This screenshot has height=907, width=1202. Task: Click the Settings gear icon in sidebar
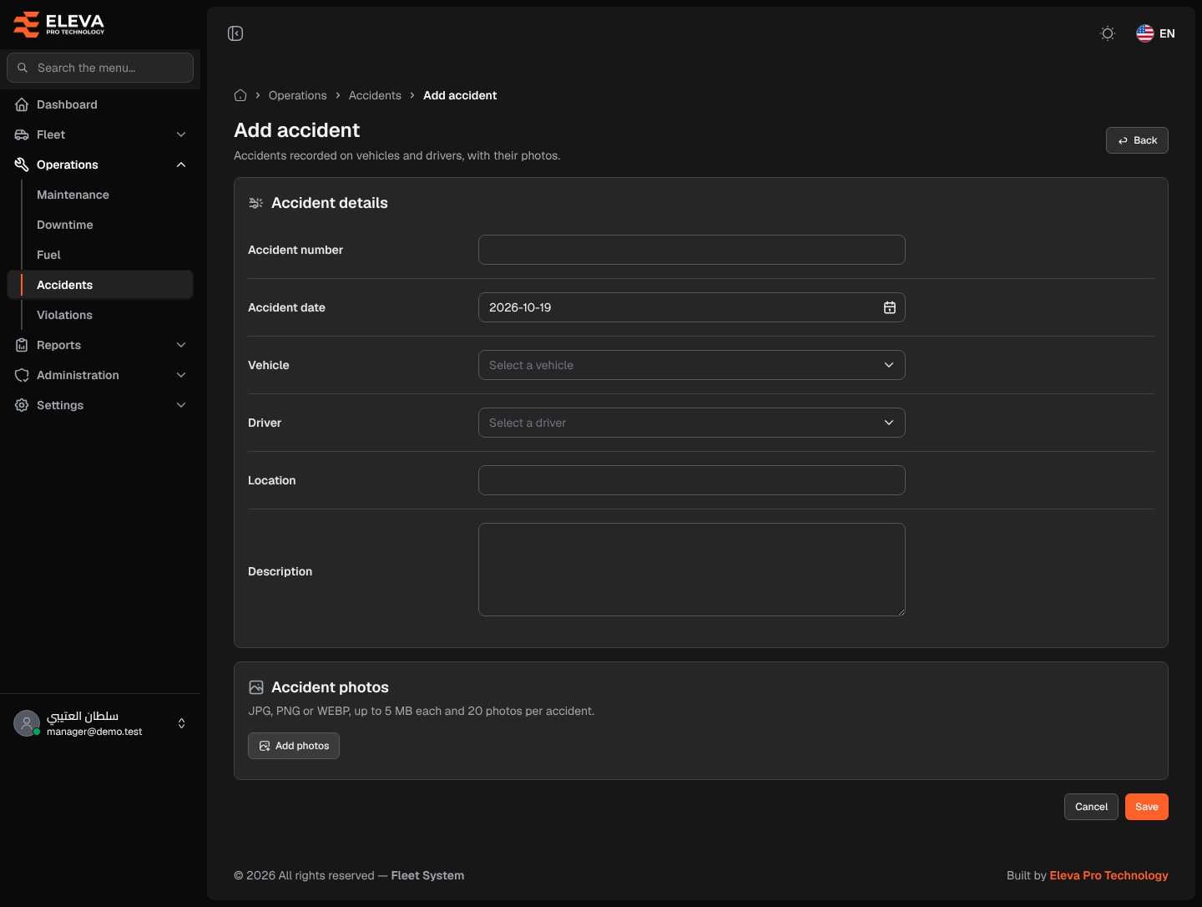point(22,405)
